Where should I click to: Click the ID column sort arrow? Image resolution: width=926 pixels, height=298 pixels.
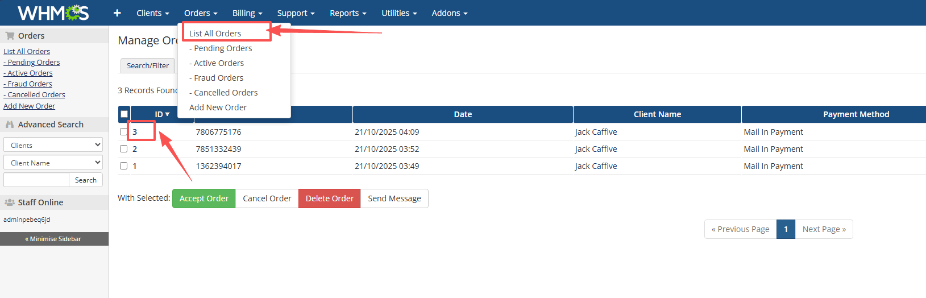coord(167,114)
